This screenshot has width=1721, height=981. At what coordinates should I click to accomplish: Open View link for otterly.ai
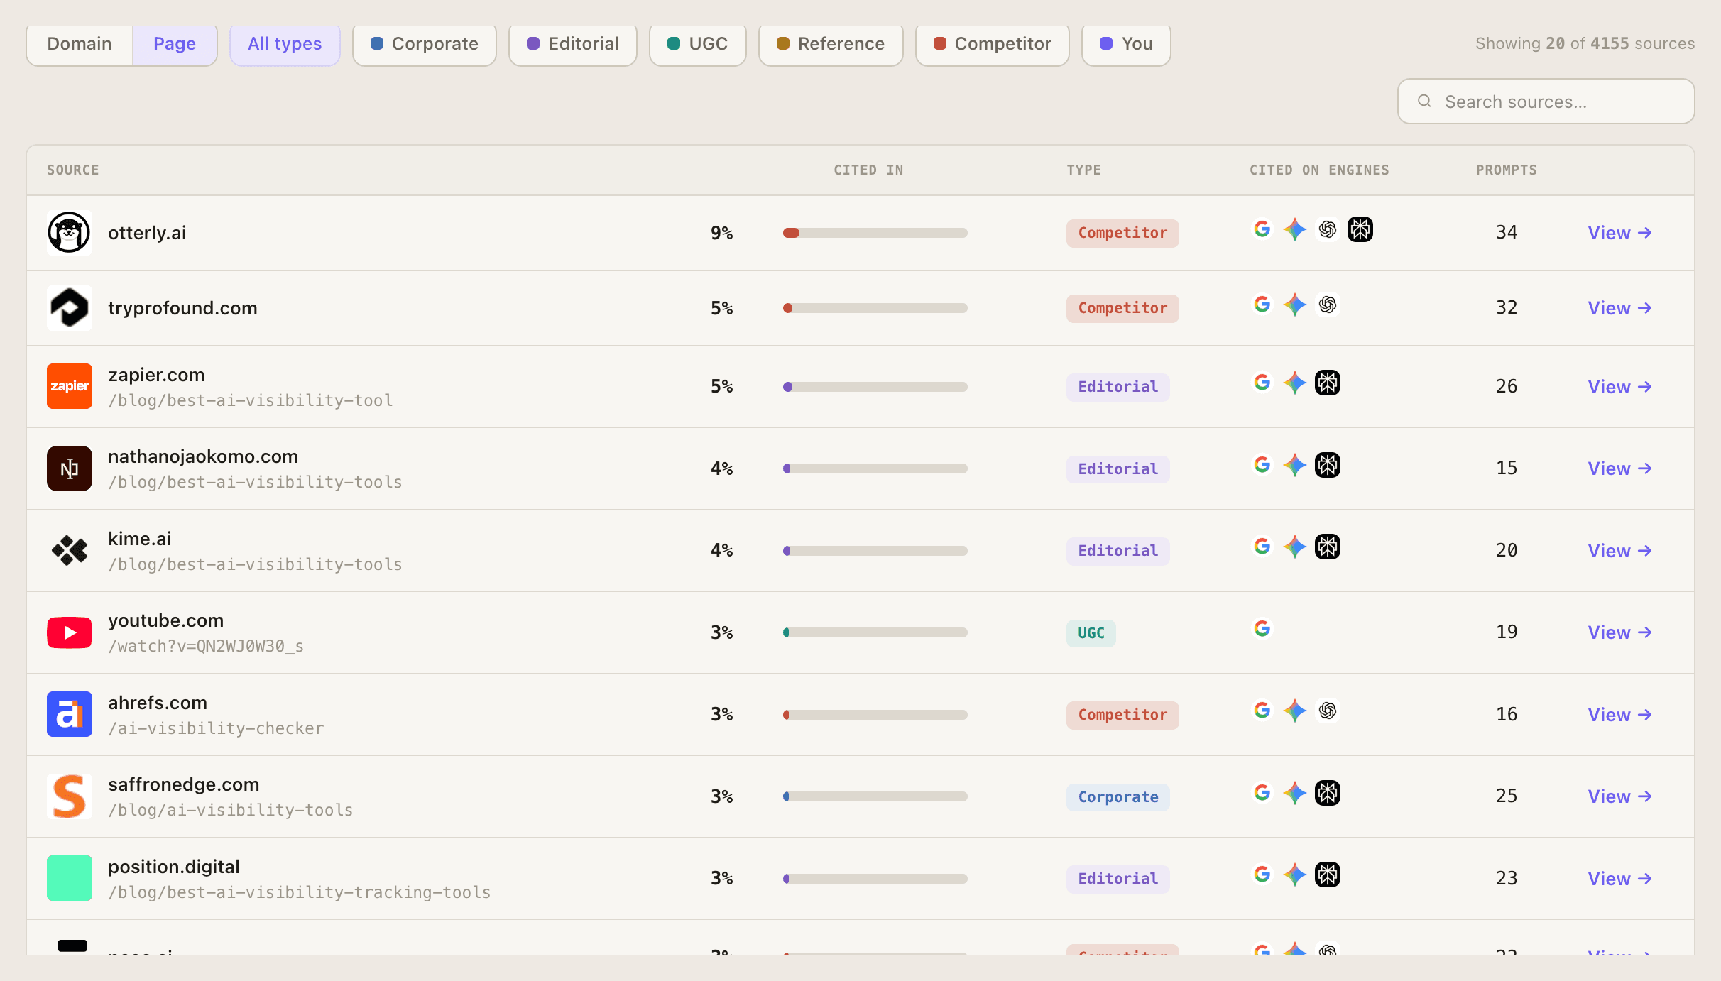point(1620,233)
